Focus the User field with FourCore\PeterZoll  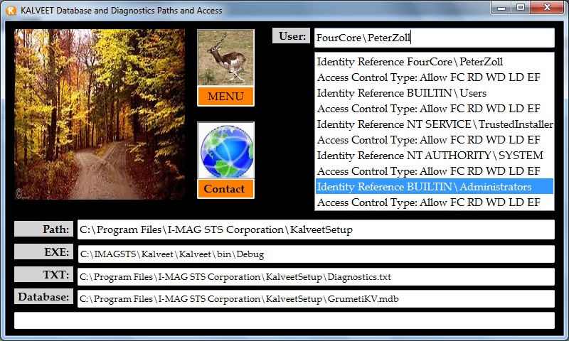pyautogui.click(x=434, y=38)
